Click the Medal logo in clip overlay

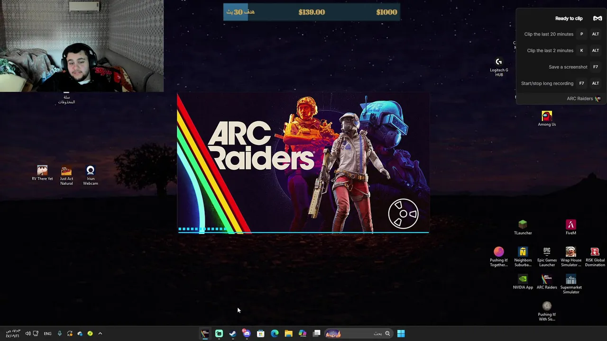coord(598,18)
